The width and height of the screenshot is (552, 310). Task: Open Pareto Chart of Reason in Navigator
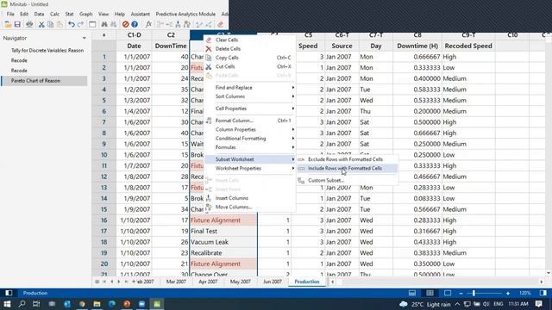44,80
